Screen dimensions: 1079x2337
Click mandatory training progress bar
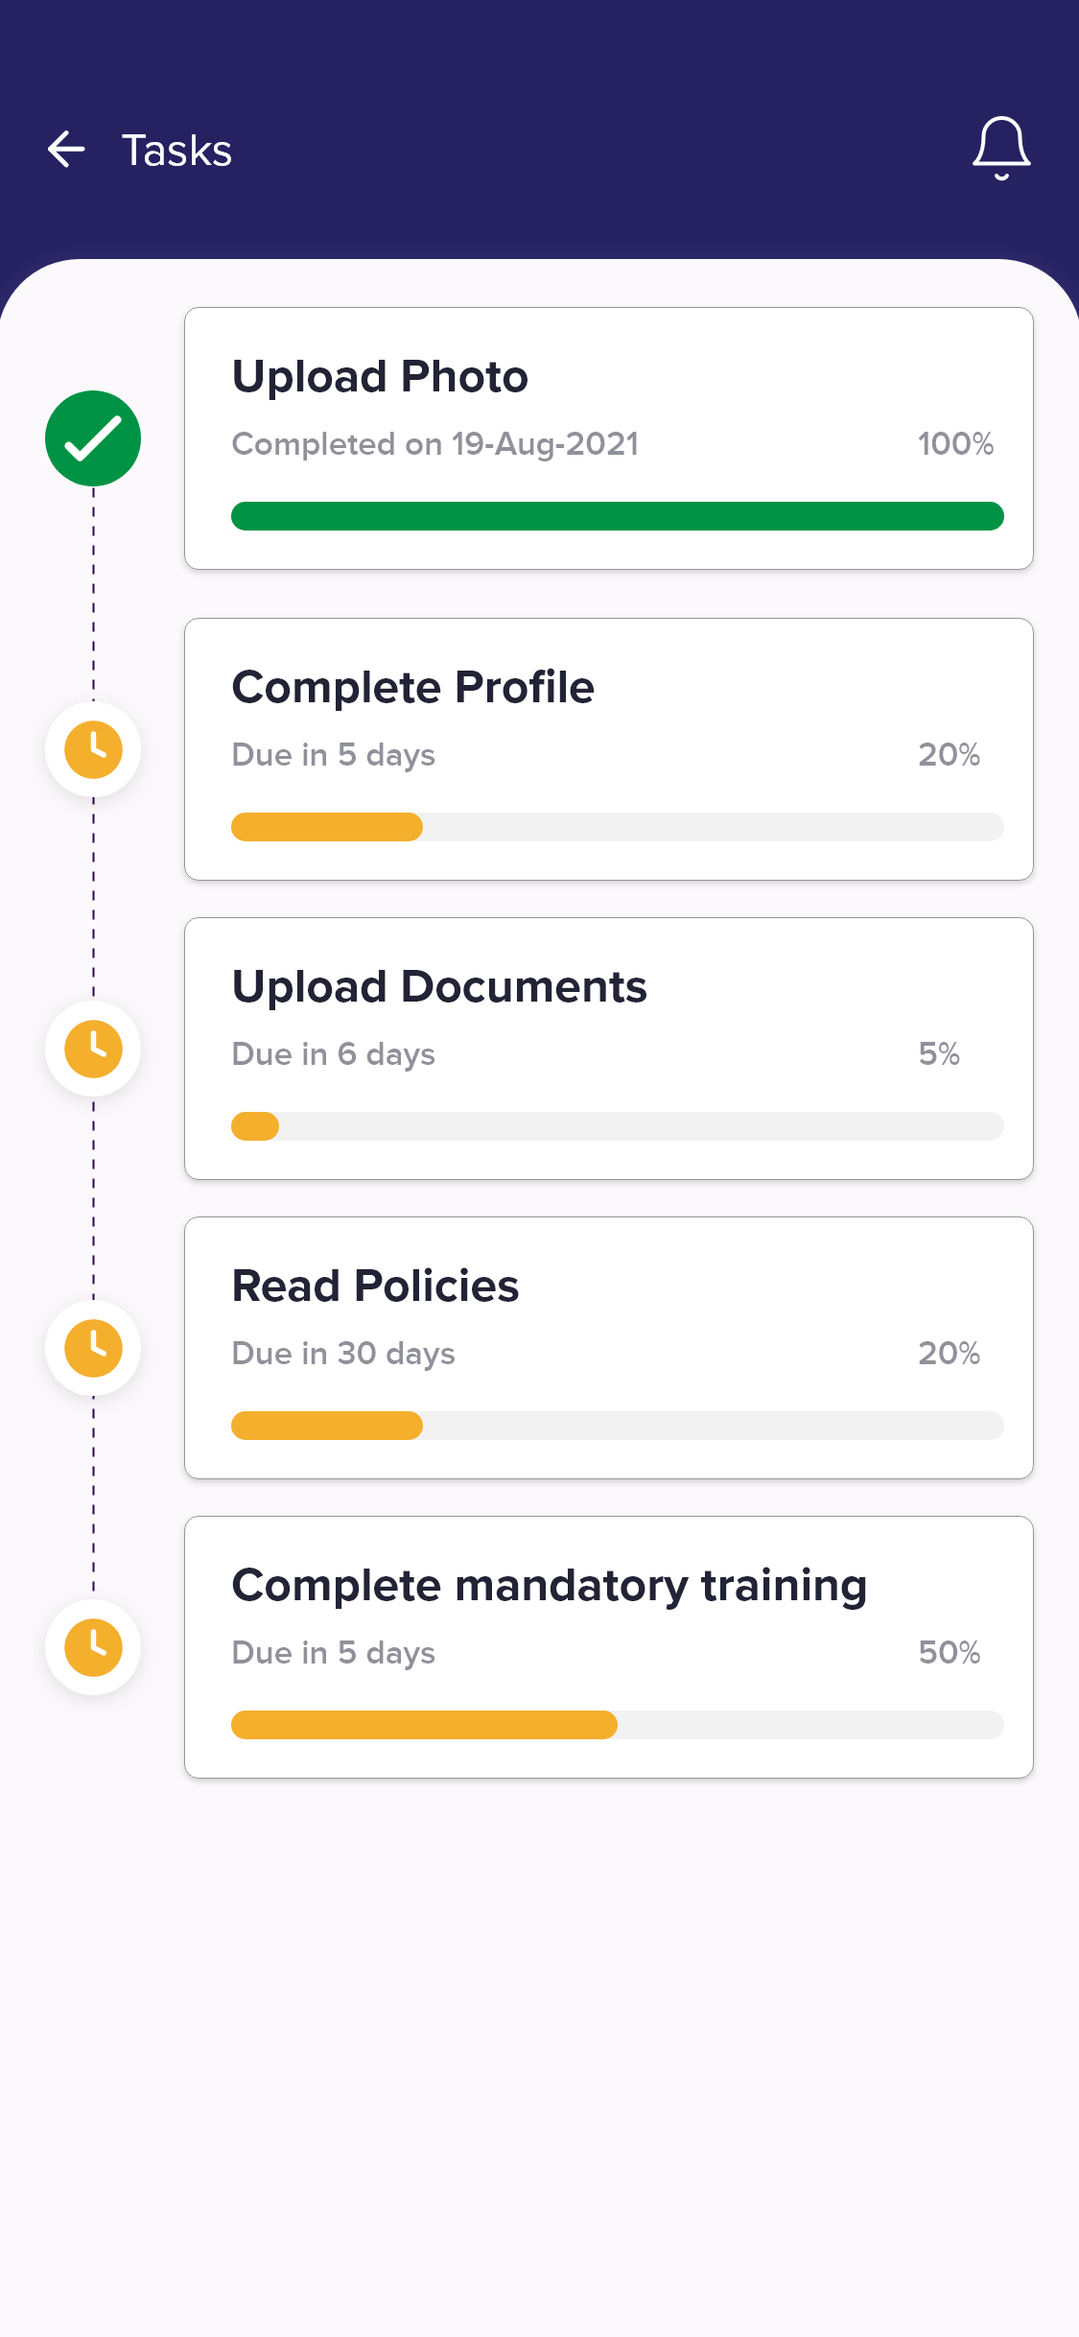click(x=617, y=1725)
